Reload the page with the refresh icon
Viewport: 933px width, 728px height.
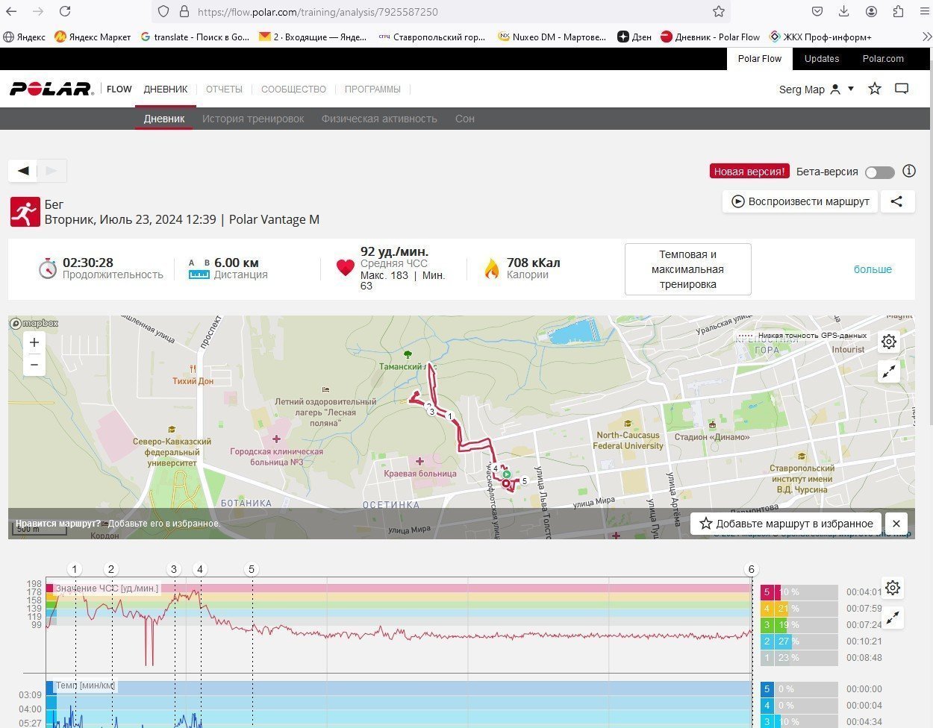click(x=65, y=11)
